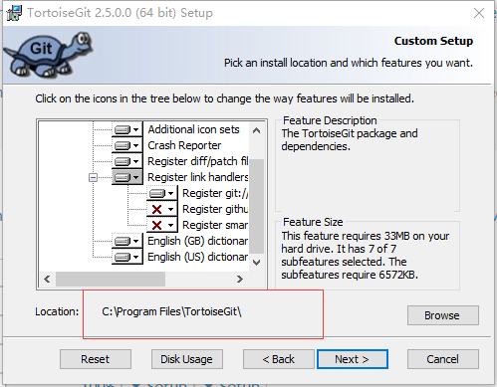Cancel the TortoiseGit setup

[x=443, y=359]
